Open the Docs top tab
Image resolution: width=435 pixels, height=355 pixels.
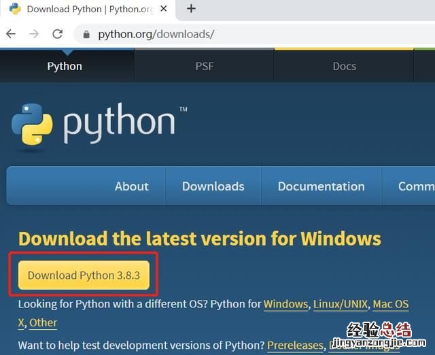tap(344, 66)
